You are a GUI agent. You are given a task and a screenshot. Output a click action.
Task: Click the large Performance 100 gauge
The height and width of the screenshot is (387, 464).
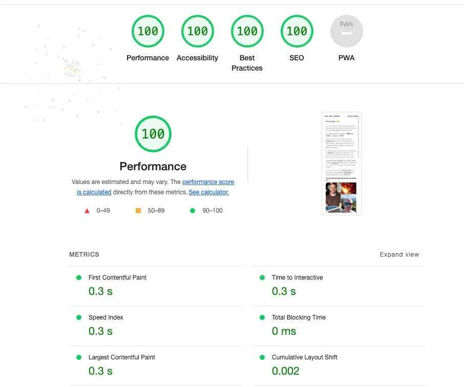(x=153, y=134)
